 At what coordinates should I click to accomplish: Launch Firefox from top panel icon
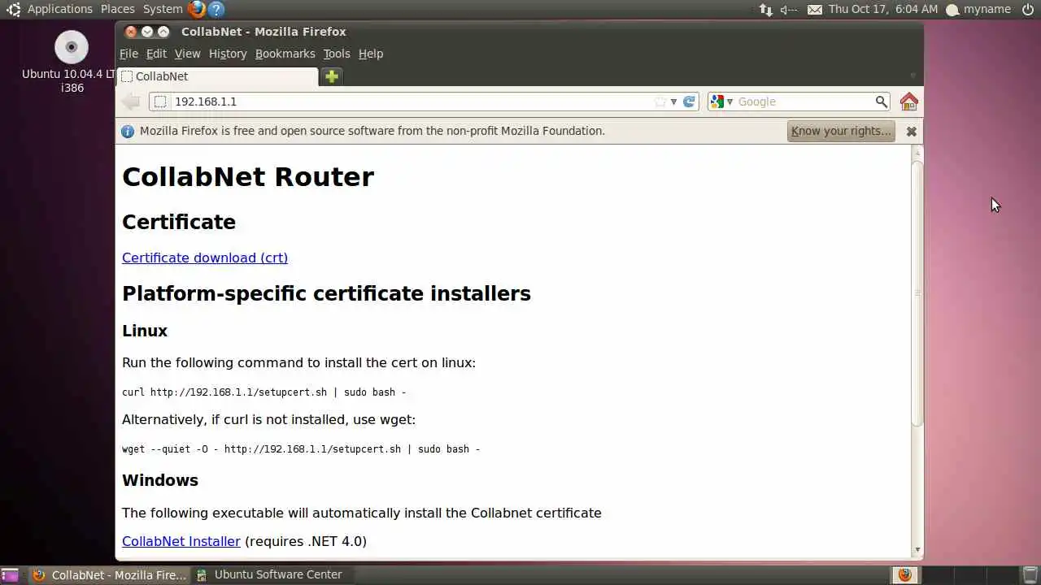[196, 10]
